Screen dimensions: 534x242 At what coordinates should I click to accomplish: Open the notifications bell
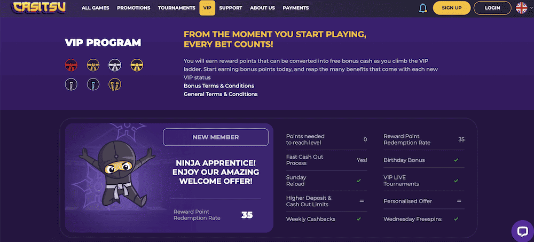422,8
